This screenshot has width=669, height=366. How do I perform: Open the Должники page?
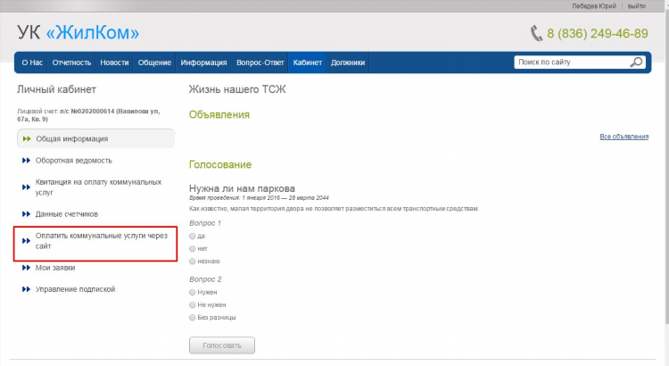pyautogui.click(x=348, y=62)
